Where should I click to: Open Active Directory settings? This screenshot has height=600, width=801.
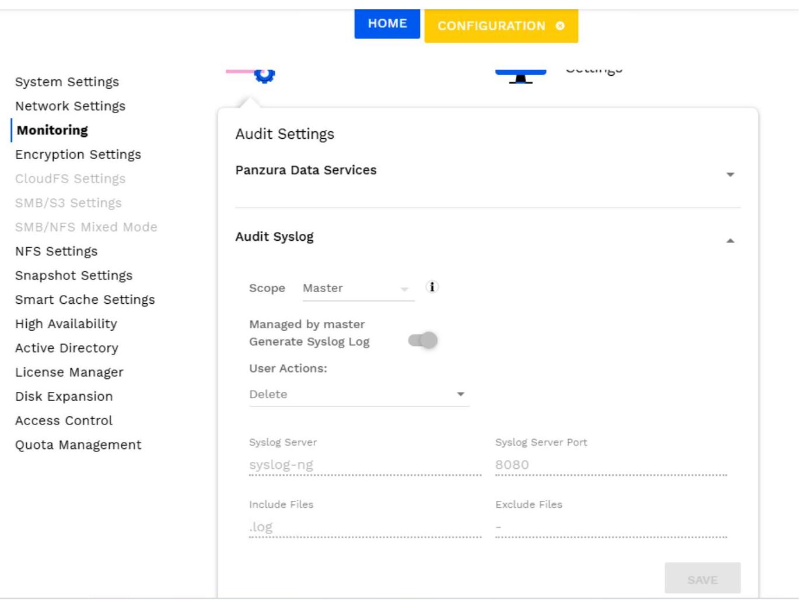tap(67, 348)
